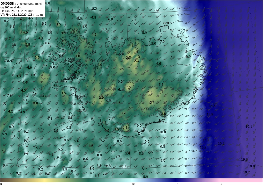The image size is (263, 186).
Task: Click the map value 16.2
Action: [221, 143]
